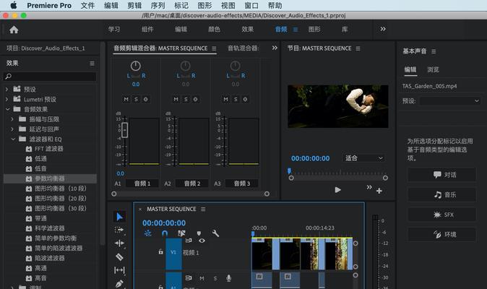Solo audio track A3 in mixer
The height and width of the screenshot is (289, 487).
point(236,99)
